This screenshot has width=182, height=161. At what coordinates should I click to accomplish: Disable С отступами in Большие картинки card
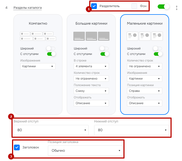pyautogui.click(x=105, y=54)
